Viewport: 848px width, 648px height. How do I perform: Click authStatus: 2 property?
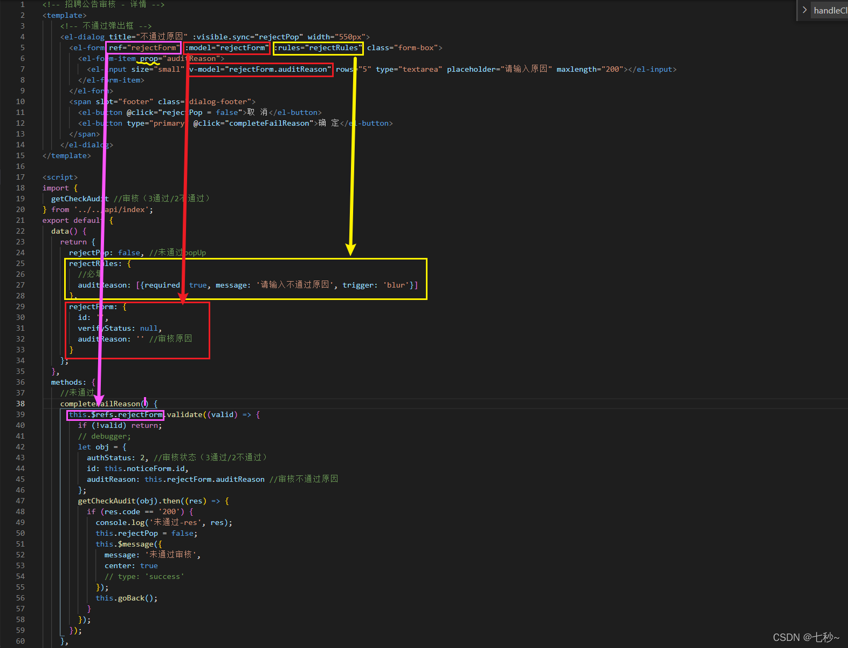coord(116,458)
